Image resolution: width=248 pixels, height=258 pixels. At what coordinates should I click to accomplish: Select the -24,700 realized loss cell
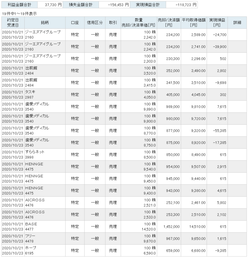(217, 35)
